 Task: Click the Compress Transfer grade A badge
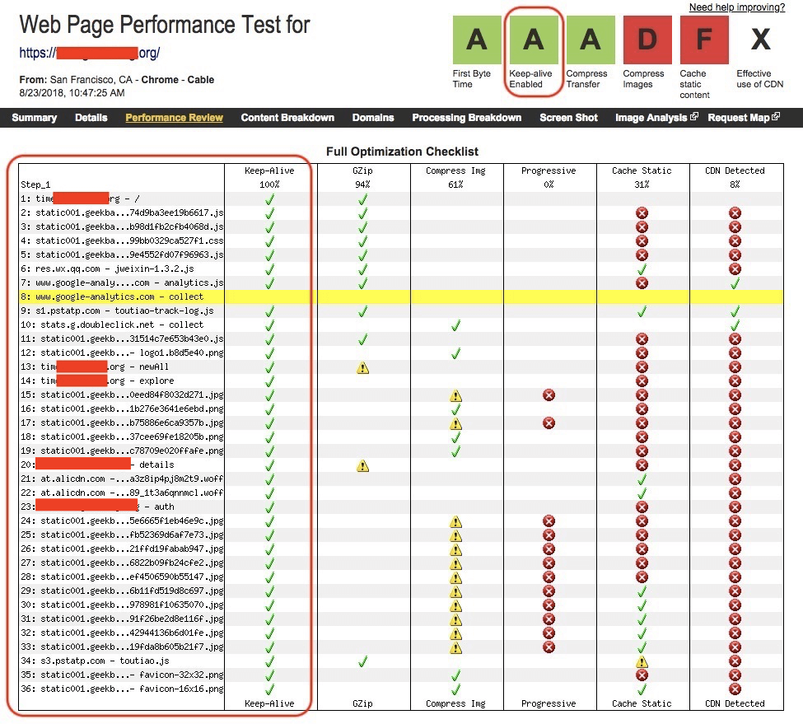point(590,40)
